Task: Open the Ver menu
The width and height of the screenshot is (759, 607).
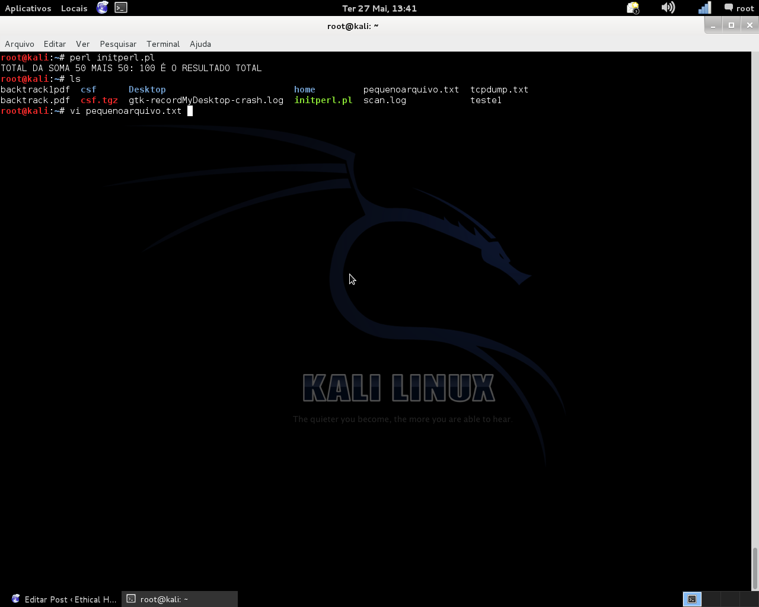Action: click(x=82, y=44)
